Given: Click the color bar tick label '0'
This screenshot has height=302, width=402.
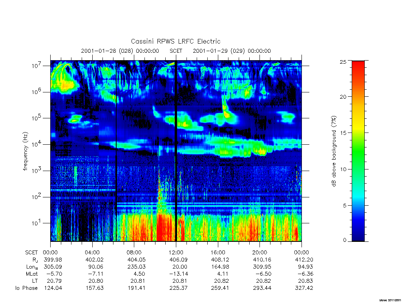Looking at the screenshot, I should point(345,240).
